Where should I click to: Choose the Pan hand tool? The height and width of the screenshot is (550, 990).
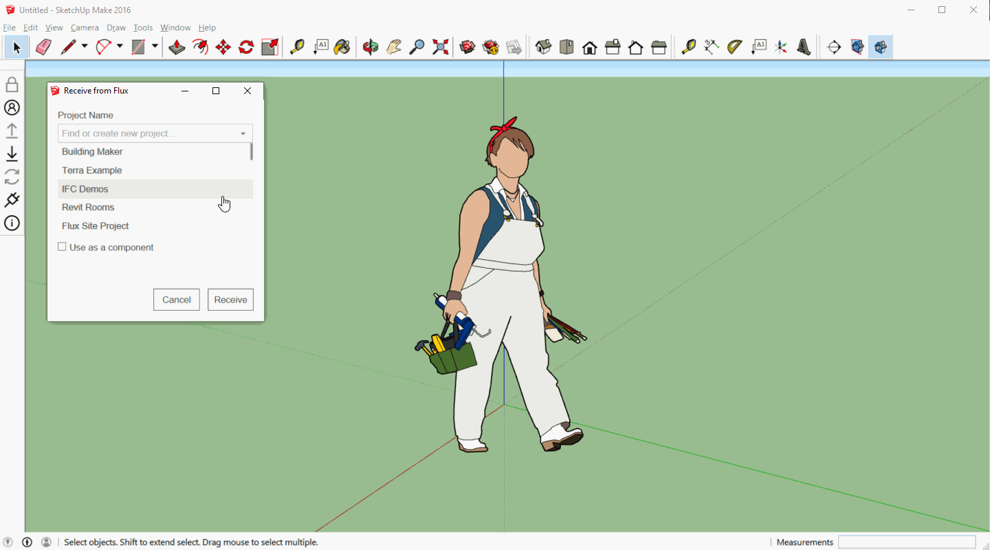393,47
